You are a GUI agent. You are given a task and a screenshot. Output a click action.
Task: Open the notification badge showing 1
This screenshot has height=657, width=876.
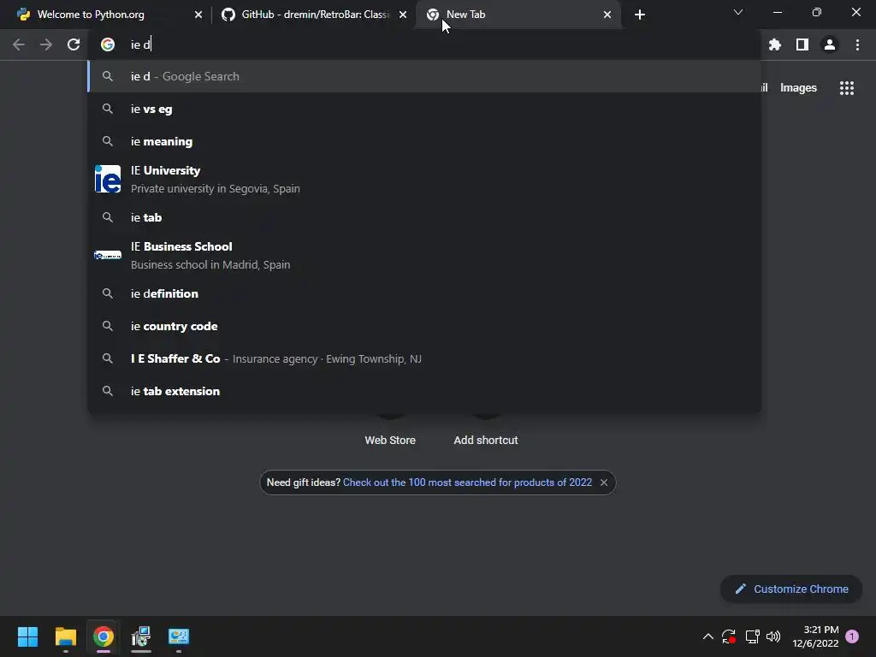tap(852, 636)
